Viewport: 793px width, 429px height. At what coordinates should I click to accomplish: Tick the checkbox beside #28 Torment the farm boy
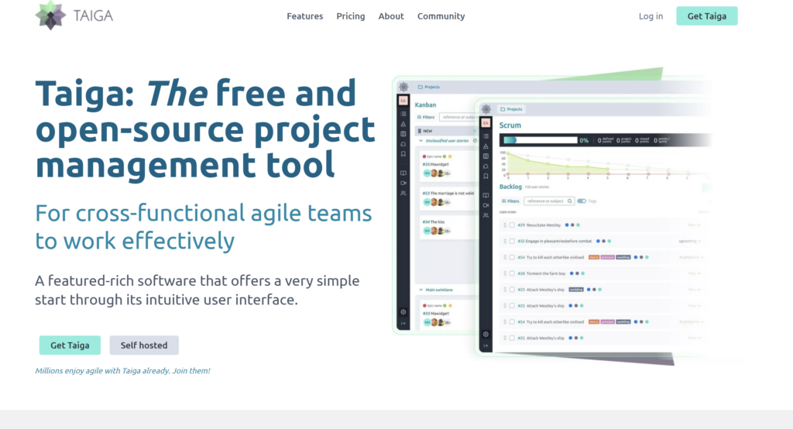click(512, 273)
